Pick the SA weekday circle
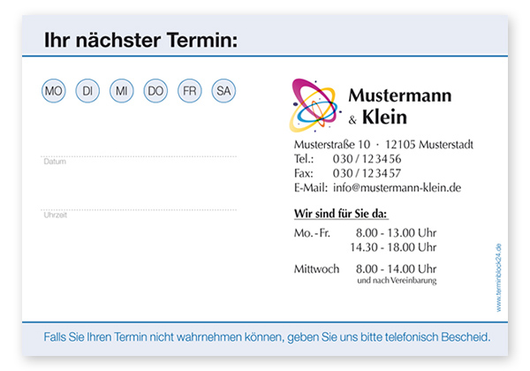This screenshot has height=371, width=530. [223, 90]
